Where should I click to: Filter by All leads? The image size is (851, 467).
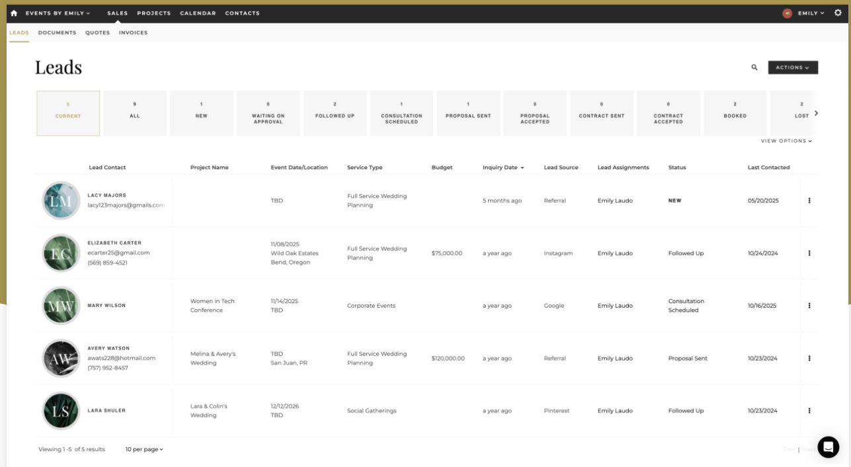[135, 114]
